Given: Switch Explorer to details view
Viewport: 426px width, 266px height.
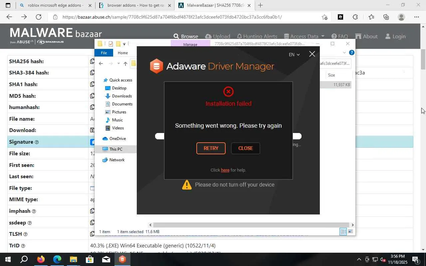Looking at the screenshot, I should (343, 232).
